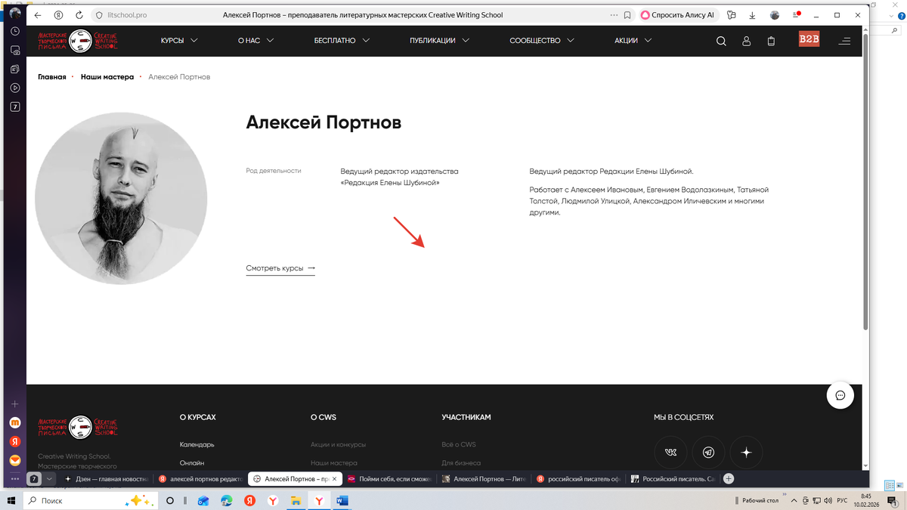The image size is (907, 510).
Task: Open the site search magnifier icon
Action: pyautogui.click(x=721, y=41)
